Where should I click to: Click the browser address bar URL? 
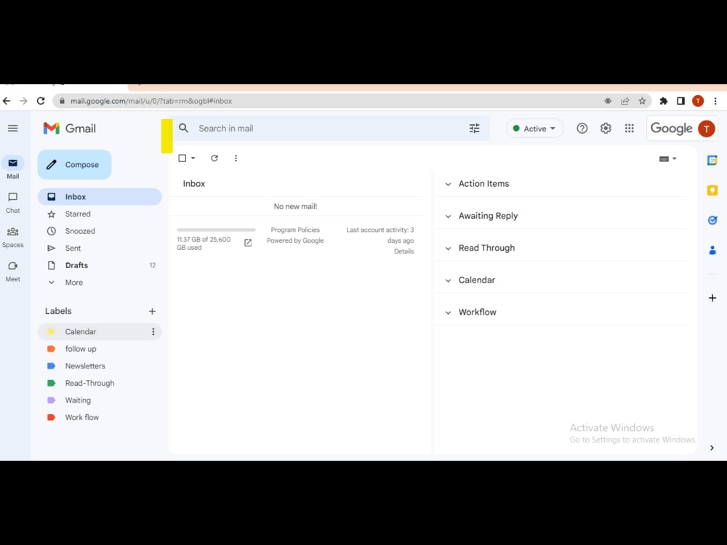tap(151, 101)
